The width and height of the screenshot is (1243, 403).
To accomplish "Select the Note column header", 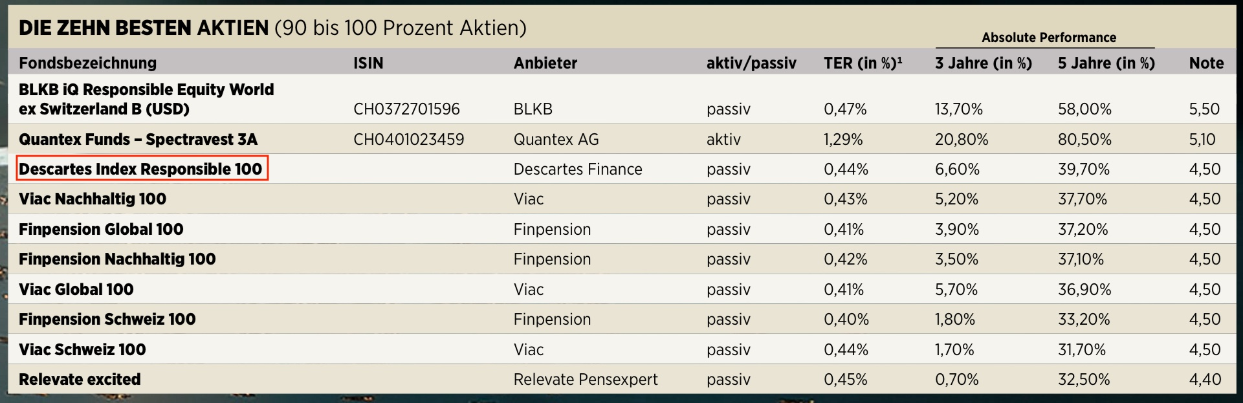I will tap(1206, 63).
